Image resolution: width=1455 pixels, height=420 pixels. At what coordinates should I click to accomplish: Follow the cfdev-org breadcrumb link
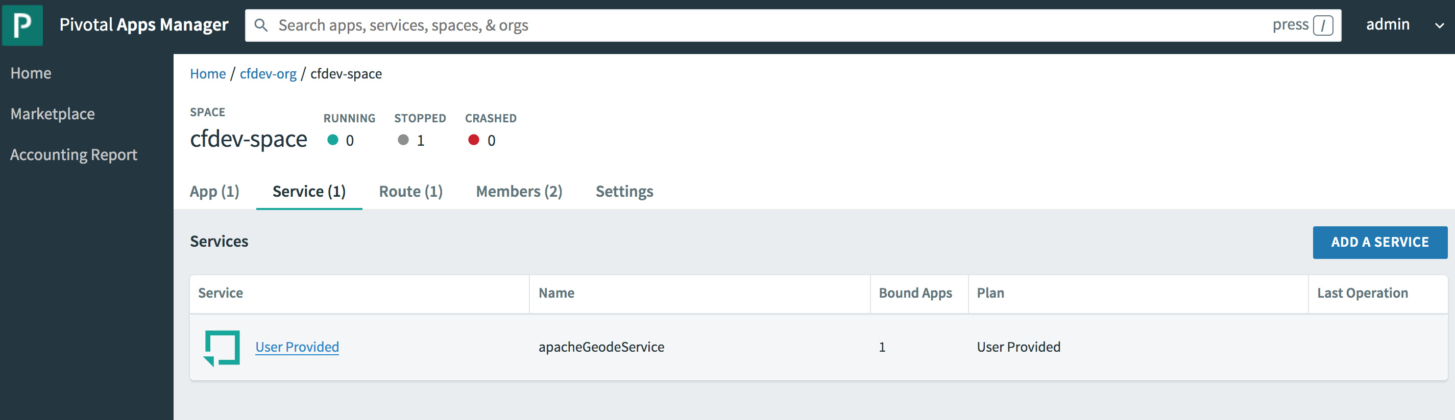[268, 74]
